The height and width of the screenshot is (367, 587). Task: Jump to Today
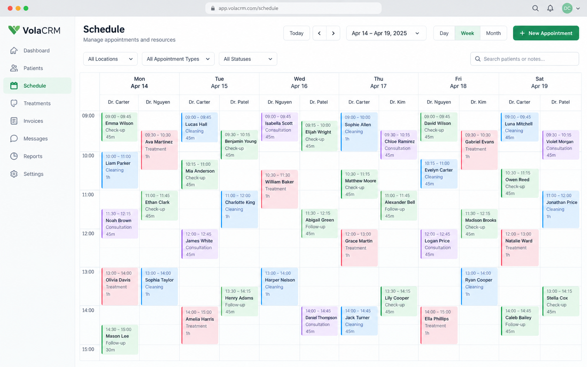[x=296, y=33]
